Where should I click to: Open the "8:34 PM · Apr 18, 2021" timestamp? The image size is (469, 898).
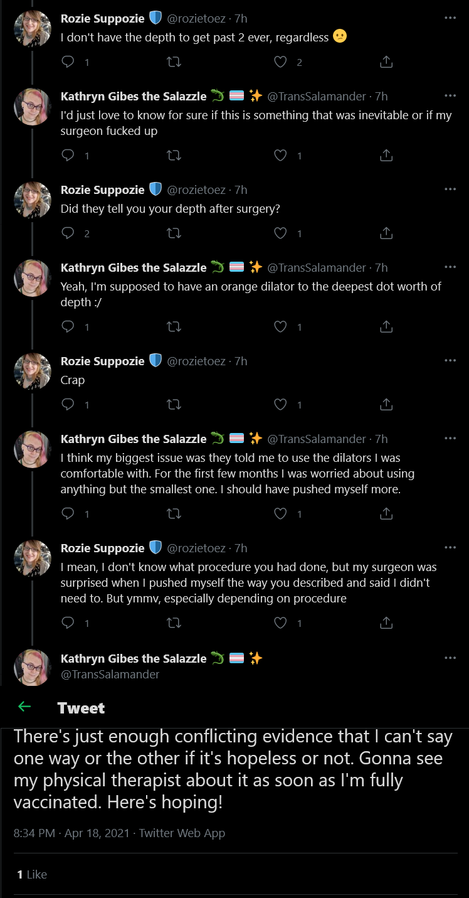(x=71, y=833)
